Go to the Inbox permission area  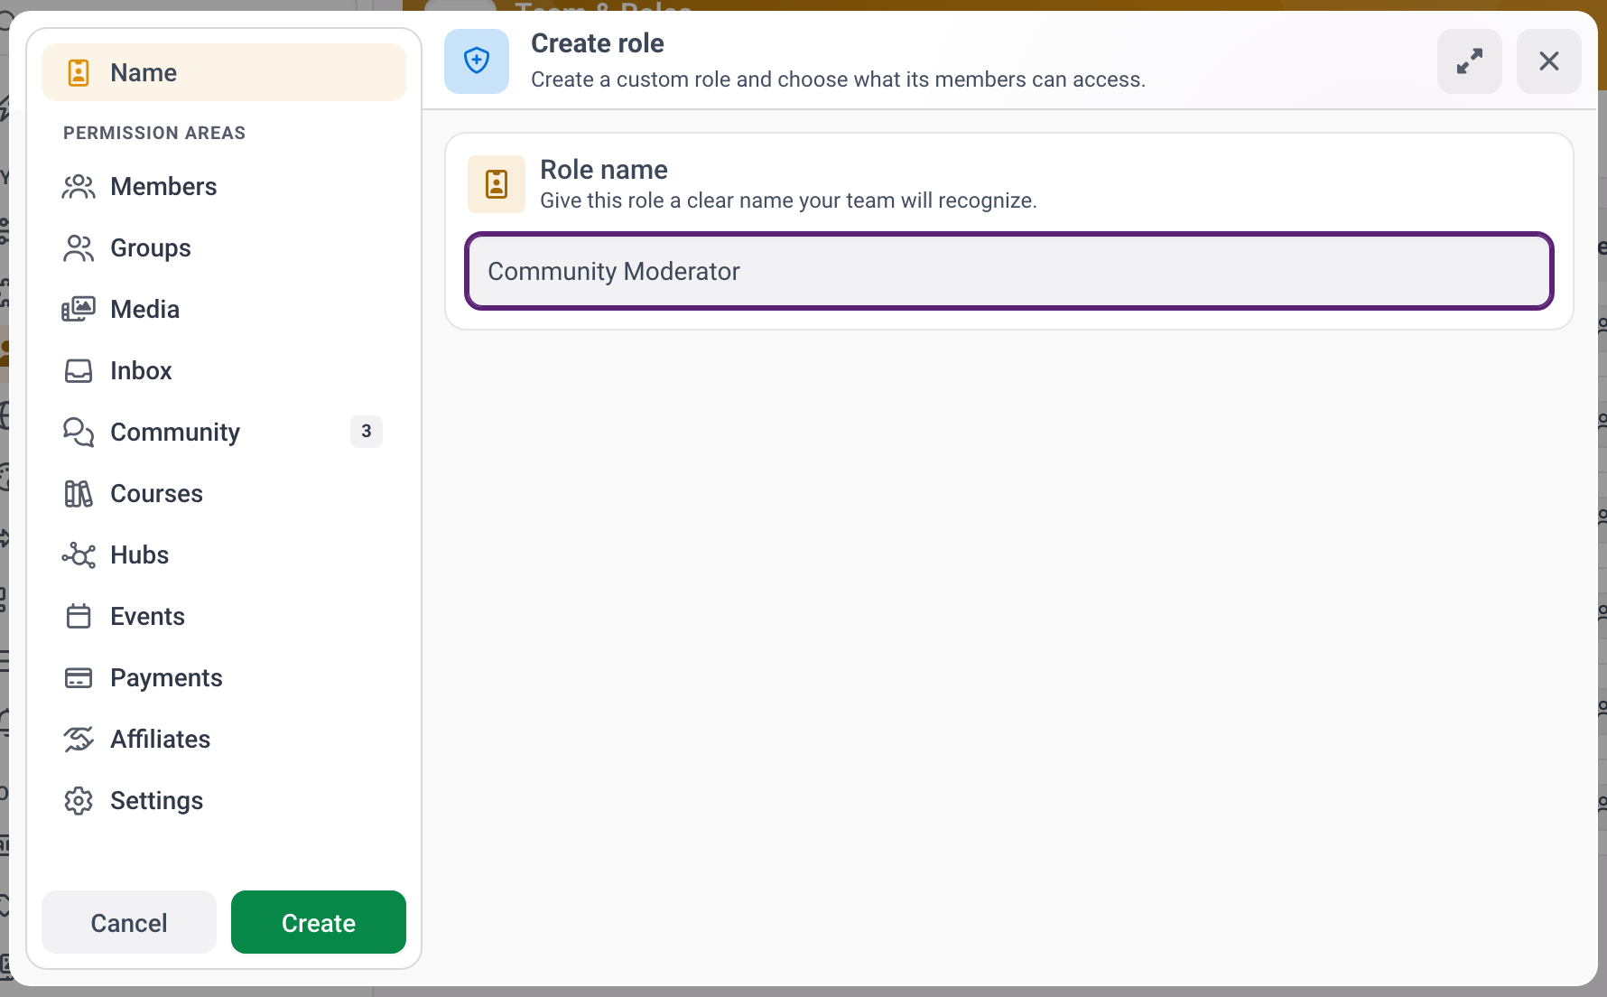click(x=224, y=371)
